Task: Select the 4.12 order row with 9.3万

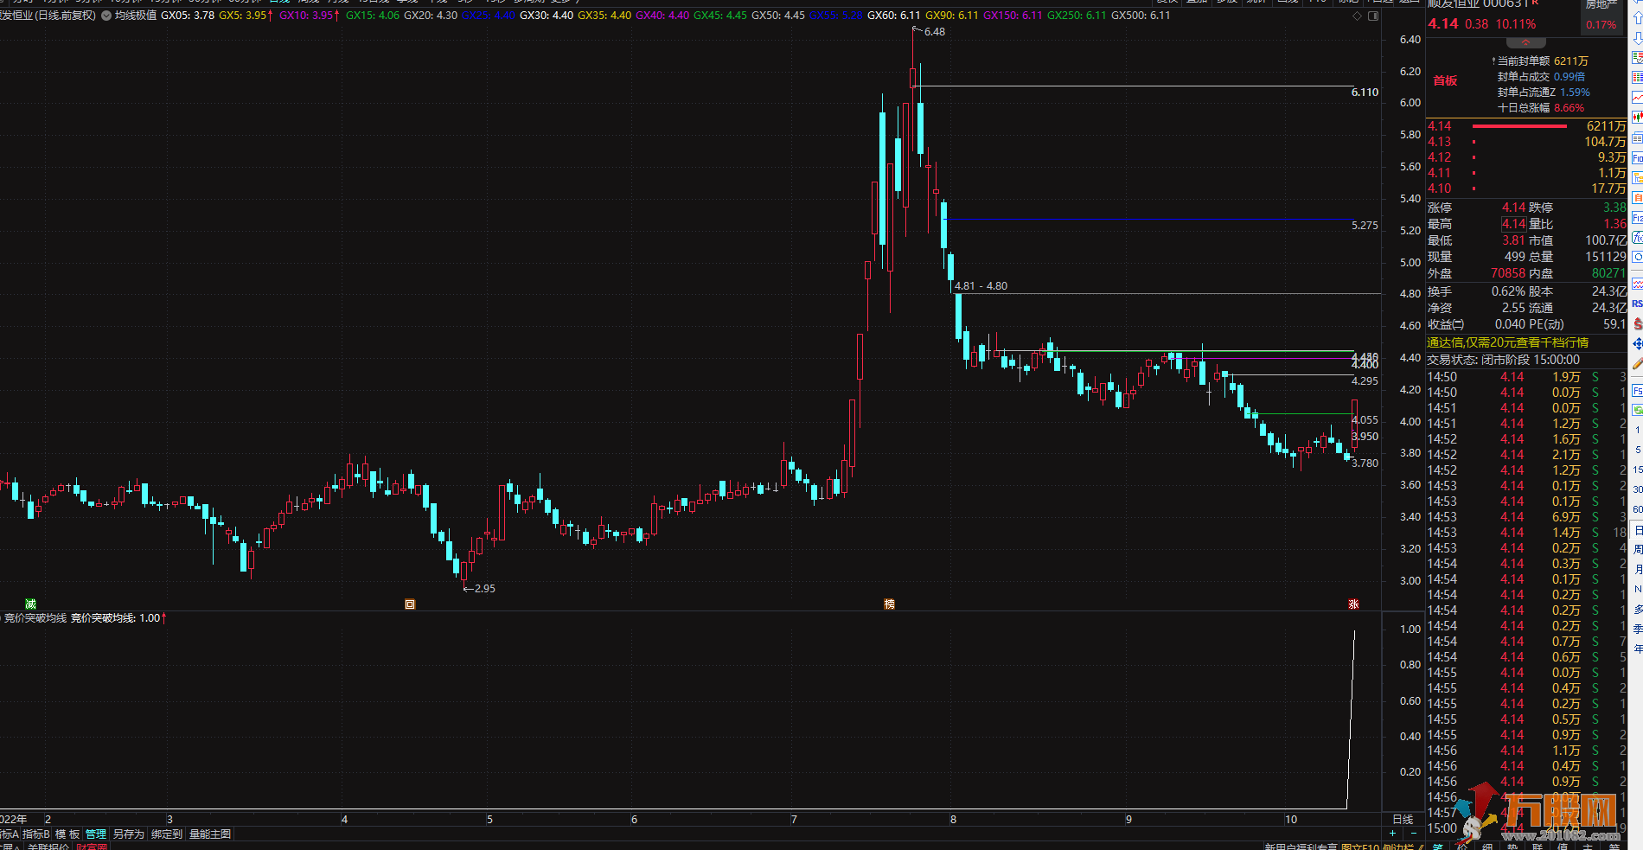Action: coord(1526,157)
